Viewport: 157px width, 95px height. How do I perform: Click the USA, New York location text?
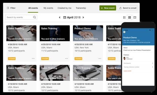click(x=82, y=48)
